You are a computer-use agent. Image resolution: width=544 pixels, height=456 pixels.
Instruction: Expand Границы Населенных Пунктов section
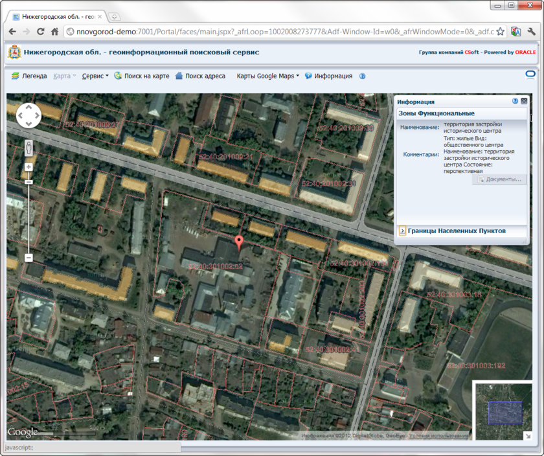(x=402, y=231)
